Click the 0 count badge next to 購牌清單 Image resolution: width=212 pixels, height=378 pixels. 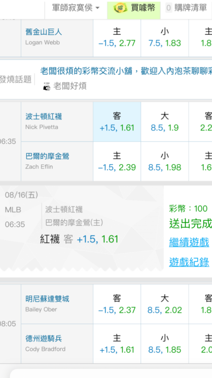(x=169, y=8)
